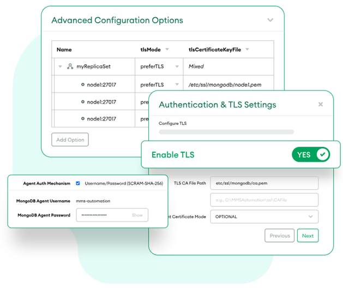The width and height of the screenshot is (343, 289).
Task: Click the Windows CAFile path placeholder field
Action: tap(264, 200)
